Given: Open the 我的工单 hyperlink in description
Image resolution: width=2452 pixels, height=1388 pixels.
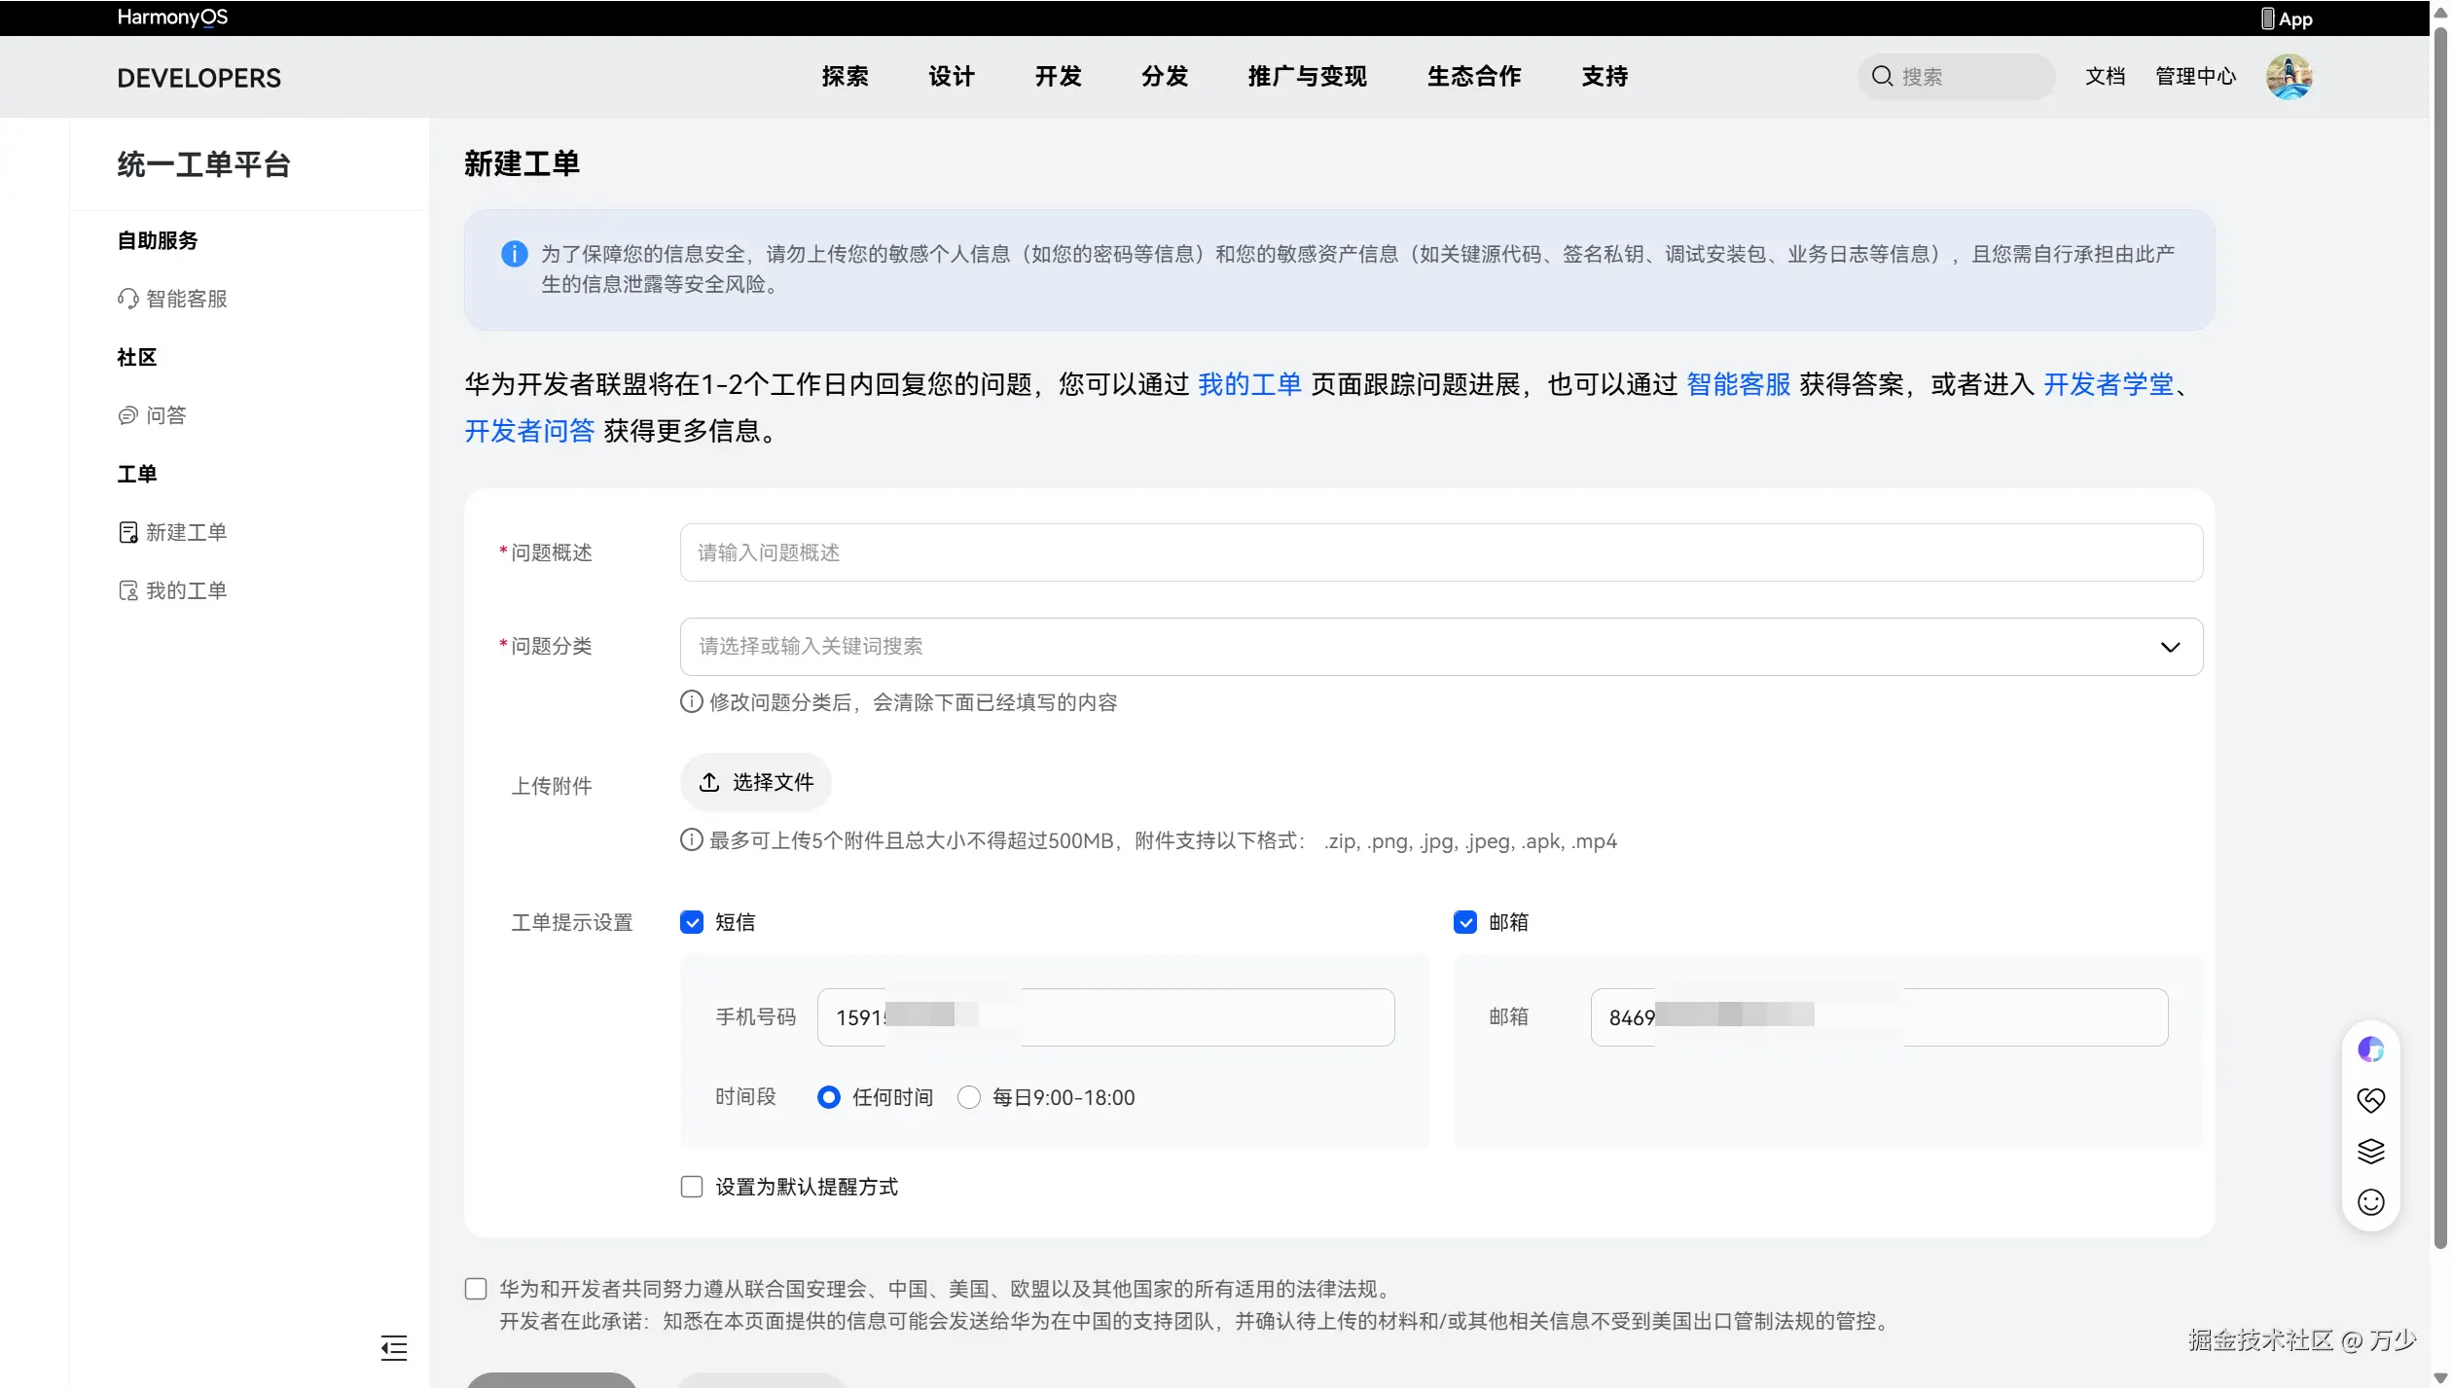Looking at the screenshot, I should tap(1249, 385).
